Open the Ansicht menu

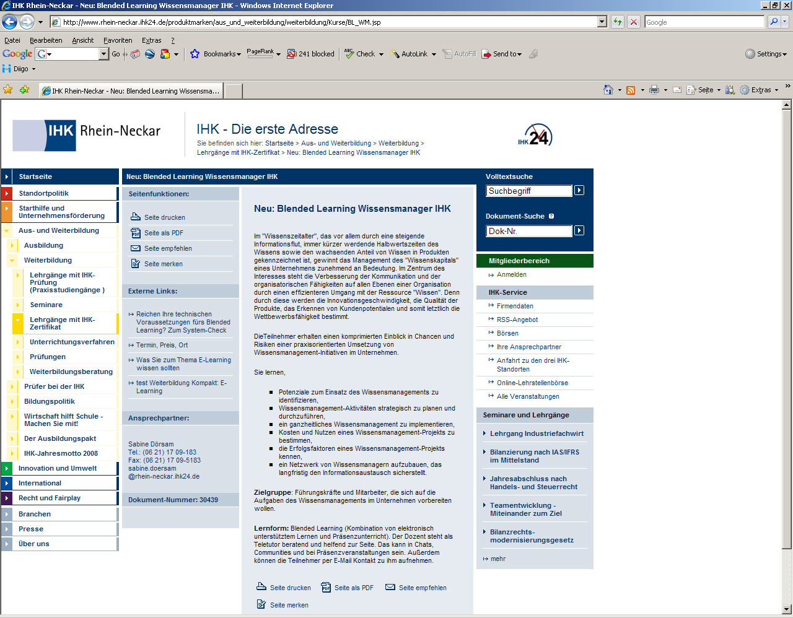coord(83,40)
